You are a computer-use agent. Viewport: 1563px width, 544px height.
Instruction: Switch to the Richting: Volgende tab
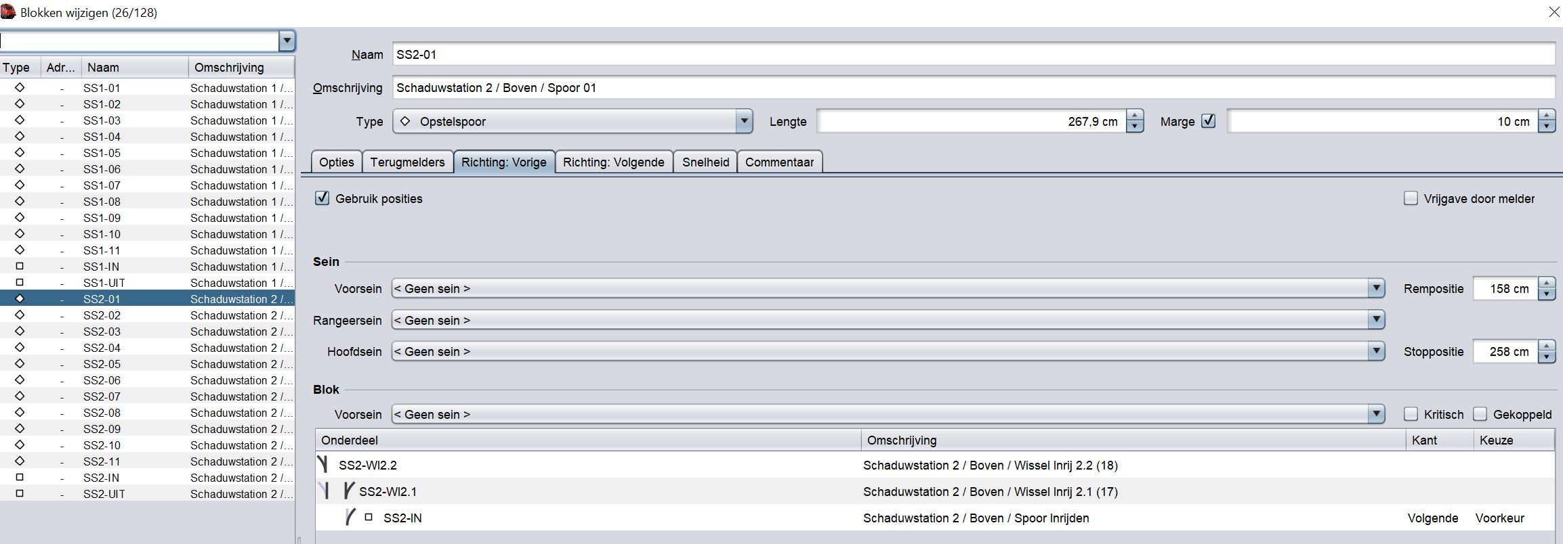[614, 162]
